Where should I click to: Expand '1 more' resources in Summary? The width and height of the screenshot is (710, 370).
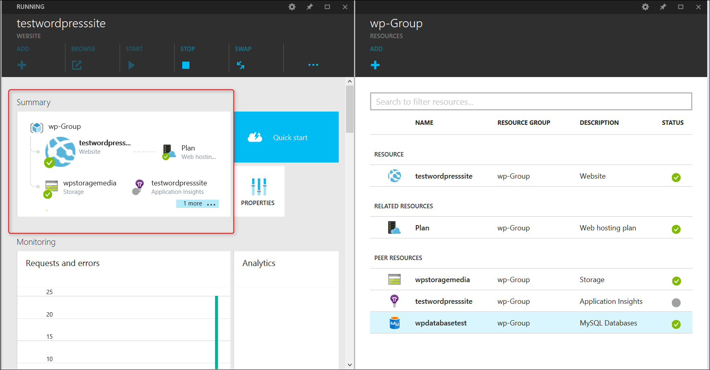pos(197,203)
